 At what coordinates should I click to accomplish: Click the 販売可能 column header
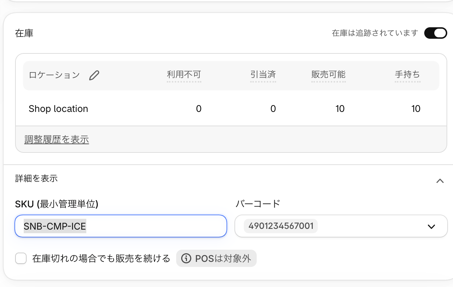tap(328, 75)
